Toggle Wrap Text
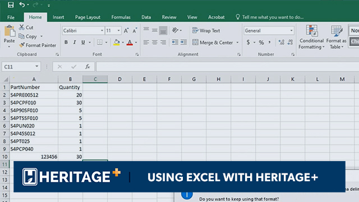359x202 pixels. 206,30
